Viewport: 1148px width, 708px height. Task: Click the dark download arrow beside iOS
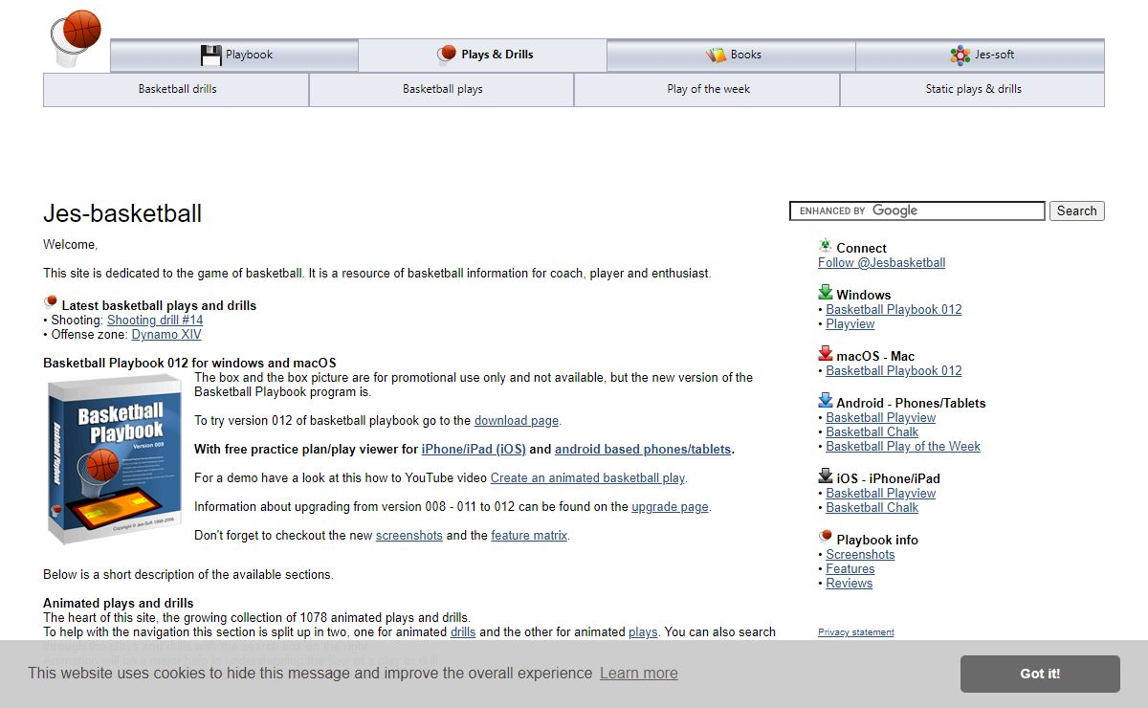826,476
